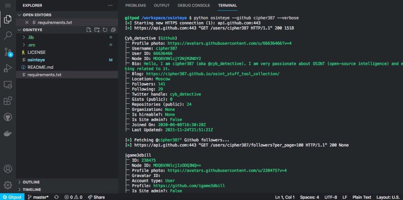Open the Remote Explorer view

point(7,84)
